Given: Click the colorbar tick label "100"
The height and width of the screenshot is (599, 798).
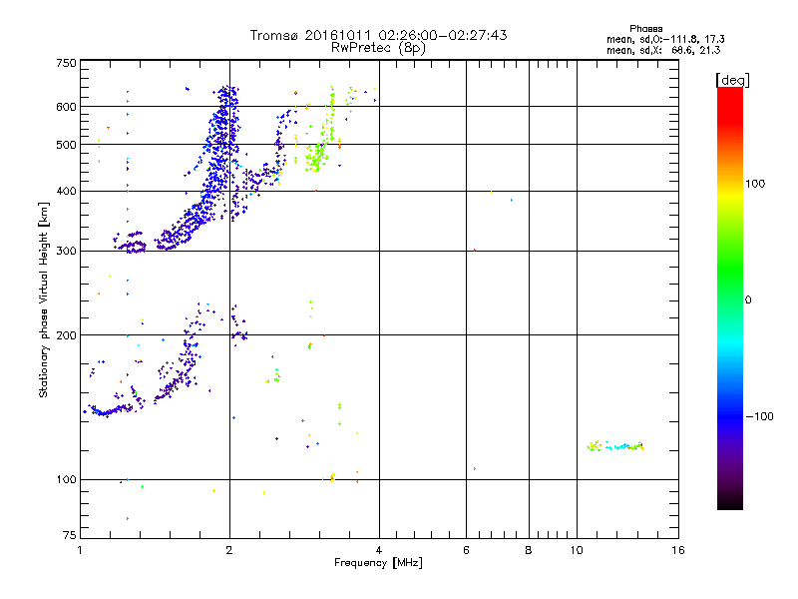Looking at the screenshot, I should (755, 184).
